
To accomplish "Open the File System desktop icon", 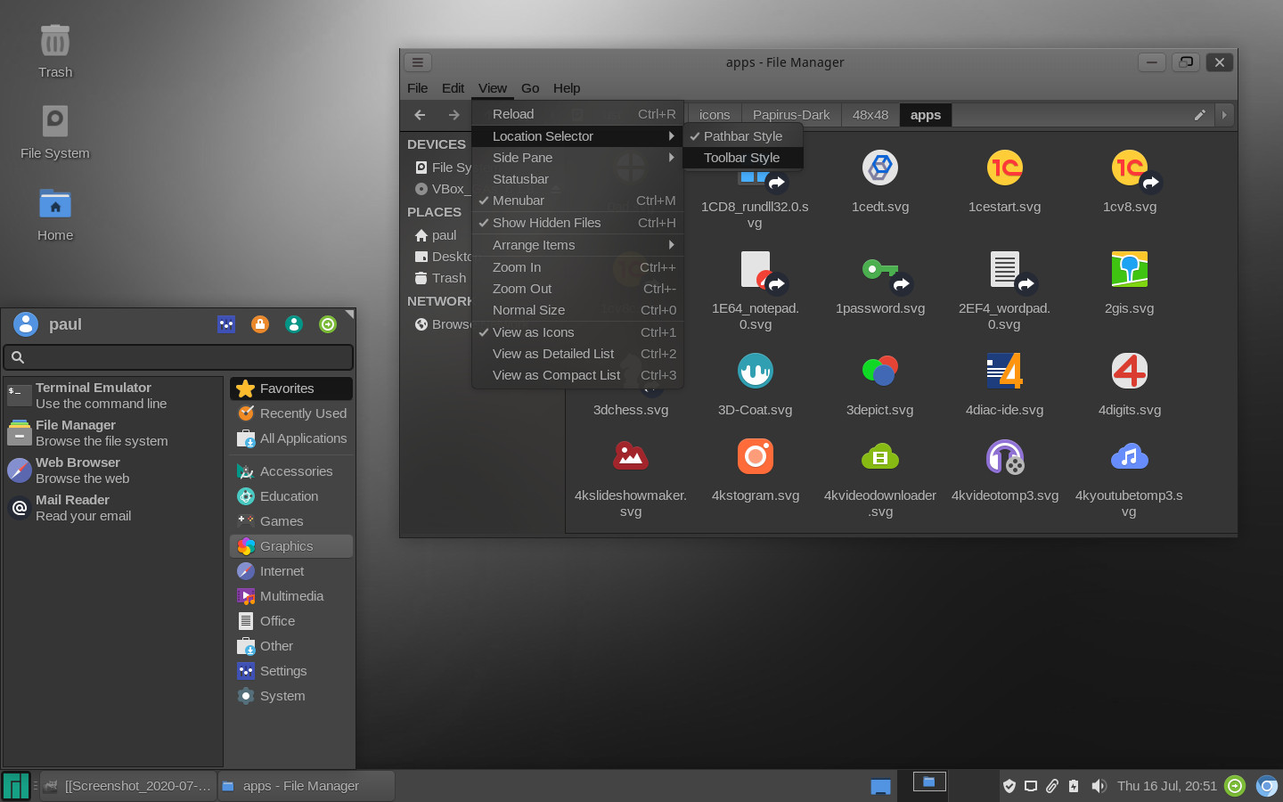I will coord(55,121).
